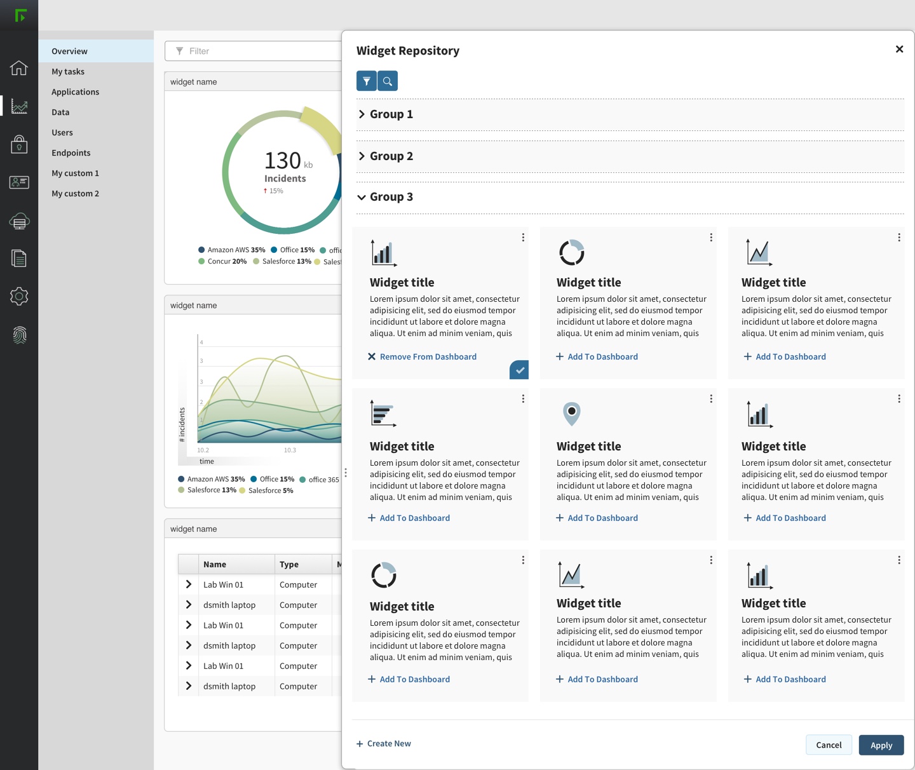This screenshot has height=770, width=915.
Task: Collapse Group 3
Action: pos(362,197)
